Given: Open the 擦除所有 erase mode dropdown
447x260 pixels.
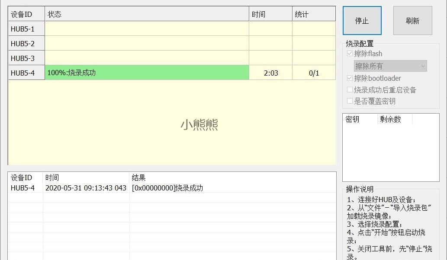Looking at the screenshot, I should point(387,66).
